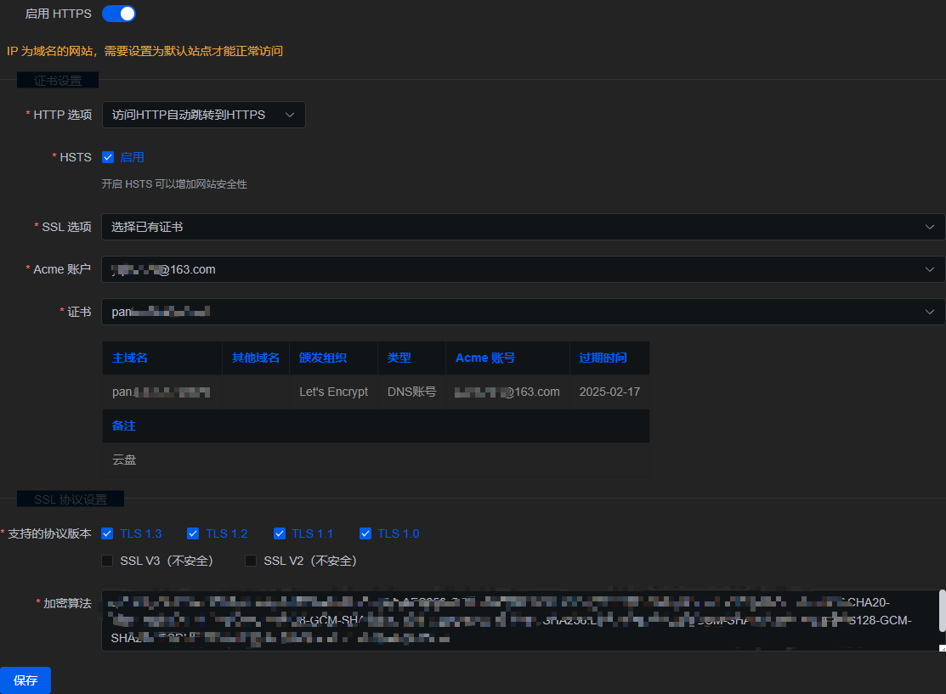Select the DNS账号 table cell
Screen dimensions: 946x694
[411, 392]
